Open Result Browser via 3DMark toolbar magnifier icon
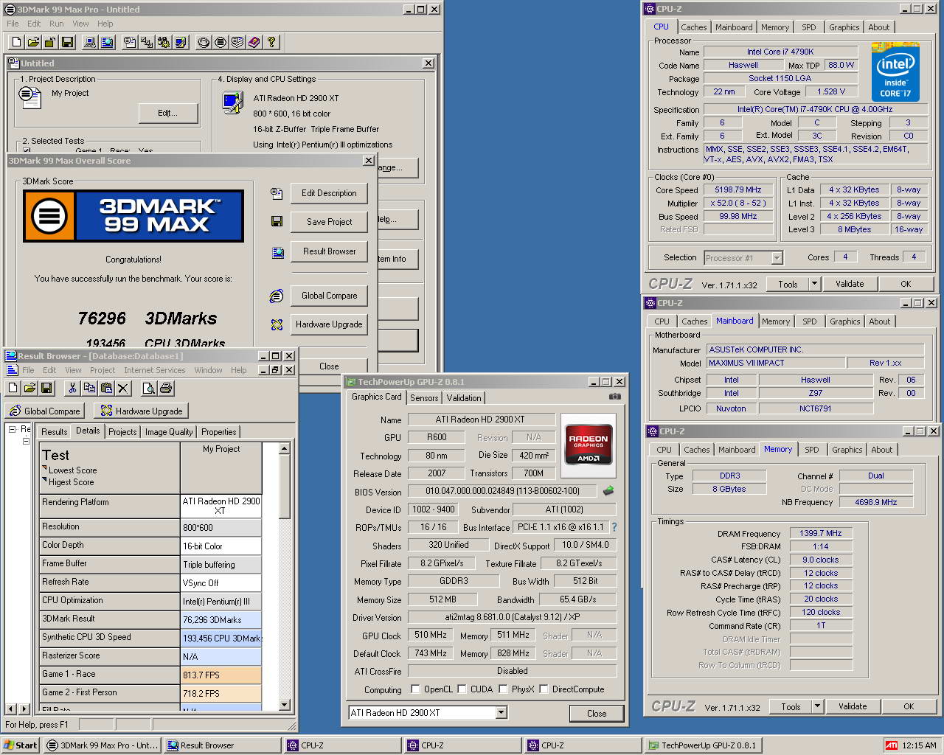The height and width of the screenshot is (755, 944). [x=107, y=43]
